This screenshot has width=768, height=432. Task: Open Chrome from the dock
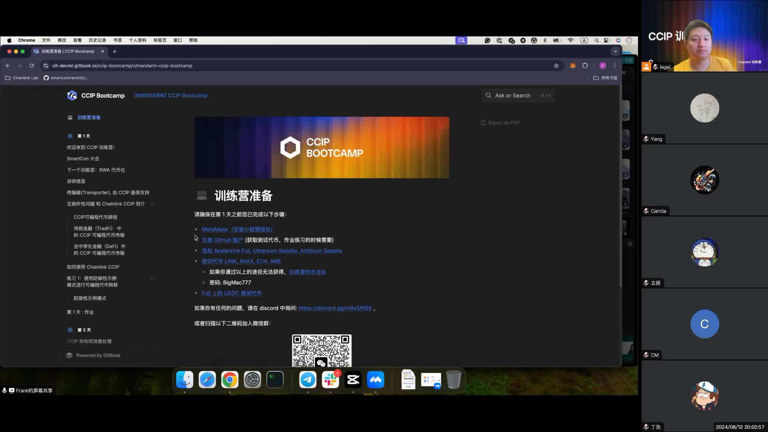[x=230, y=380]
